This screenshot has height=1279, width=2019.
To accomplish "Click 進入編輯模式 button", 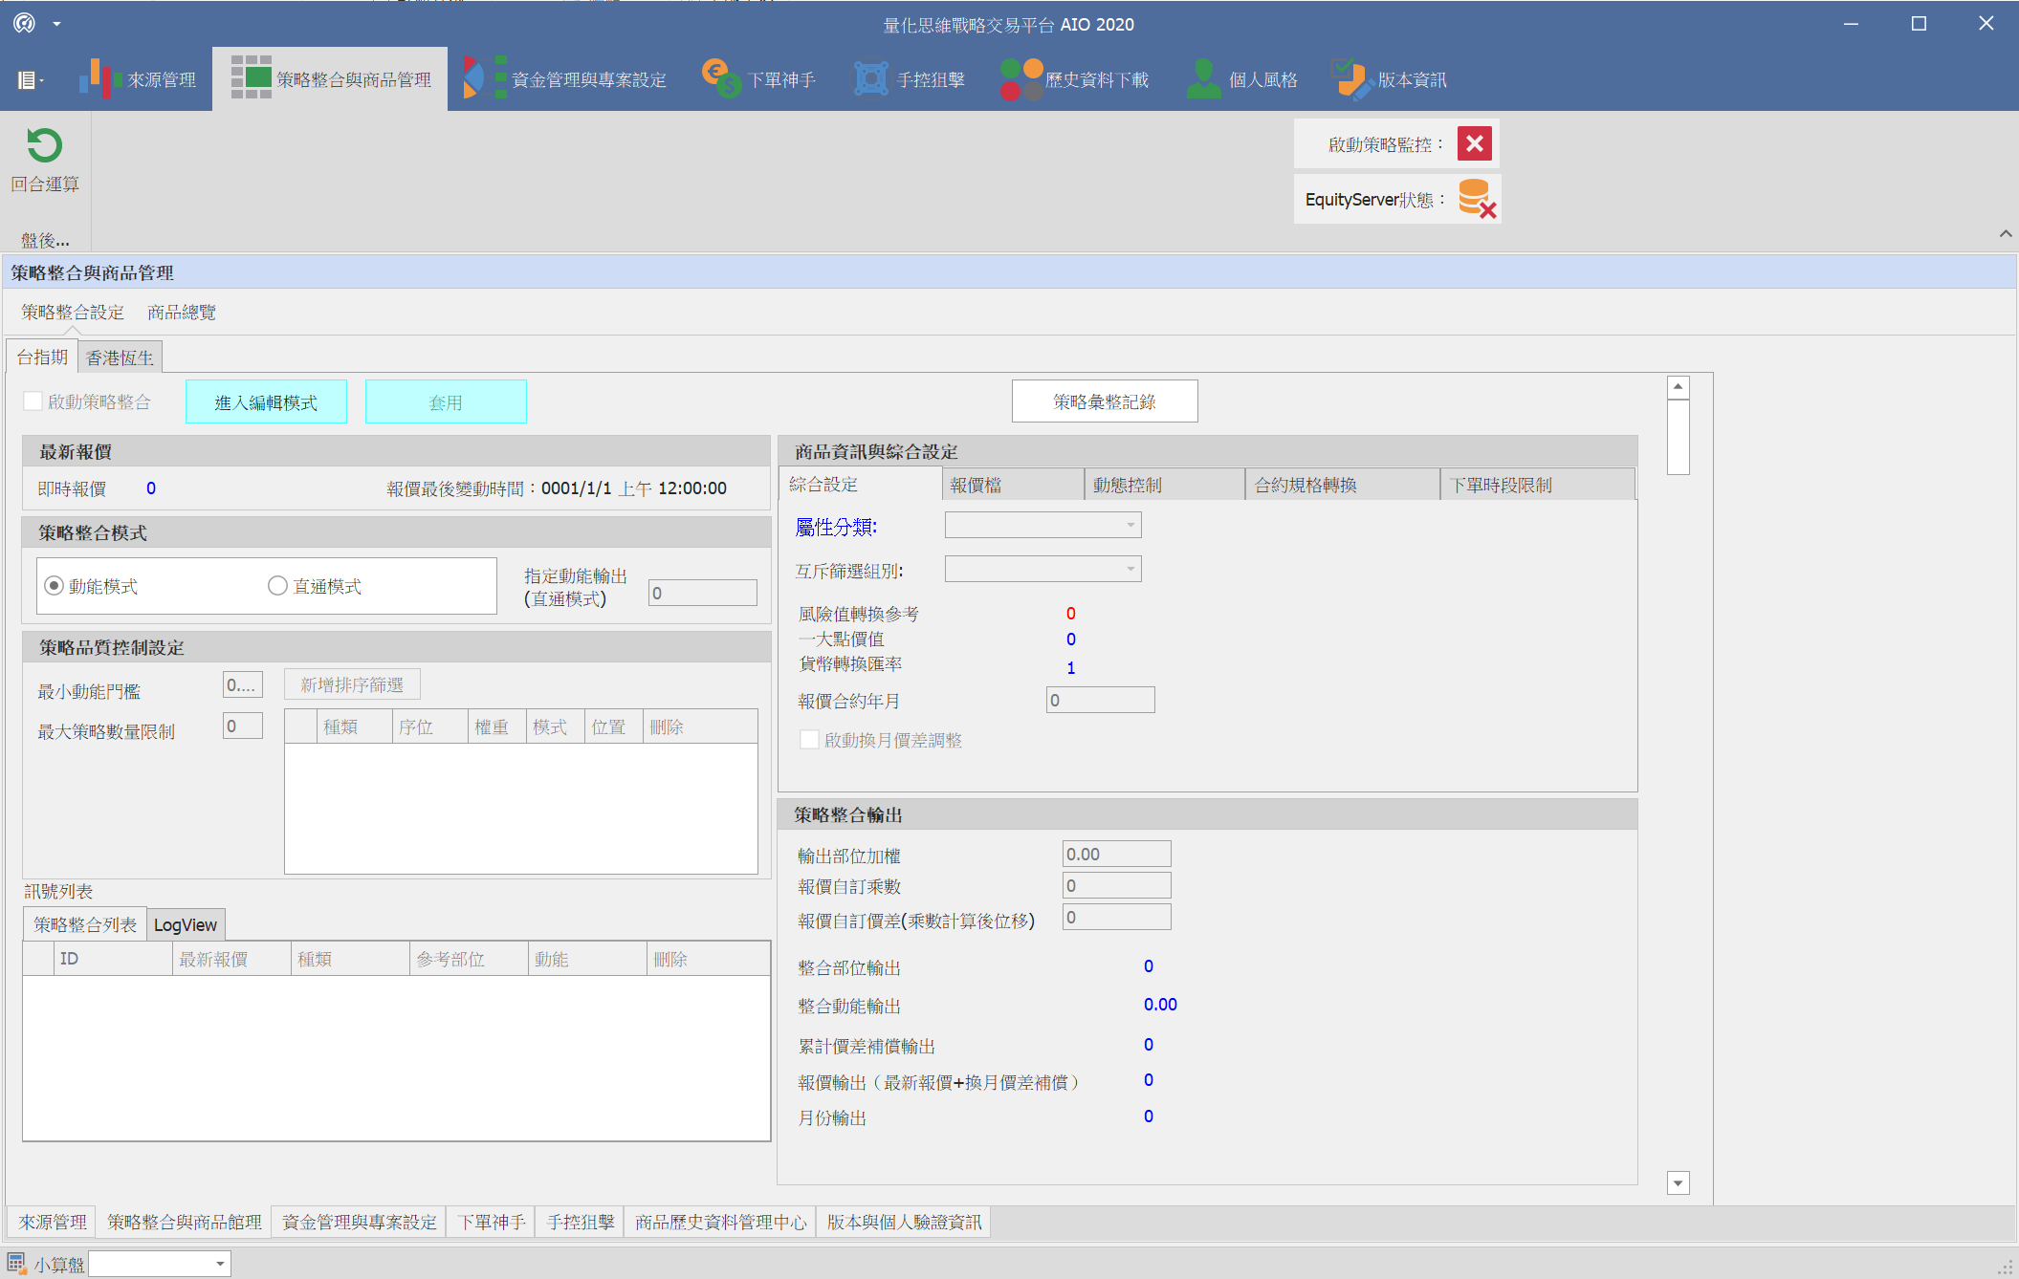I will (x=266, y=402).
